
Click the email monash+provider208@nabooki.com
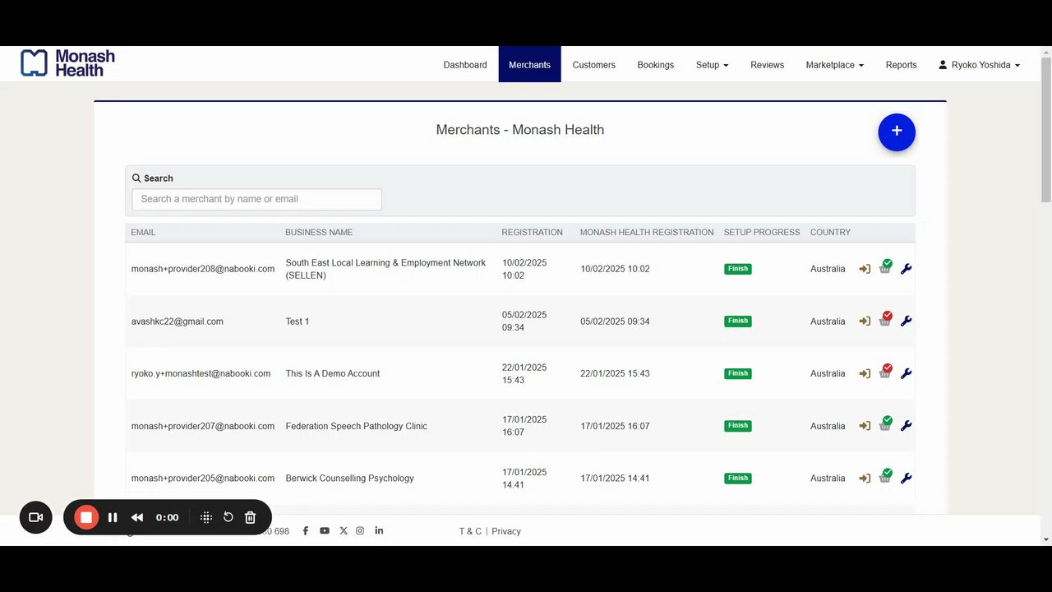coord(203,269)
